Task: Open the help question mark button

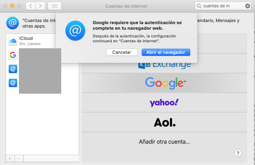Action: point(238,153)
